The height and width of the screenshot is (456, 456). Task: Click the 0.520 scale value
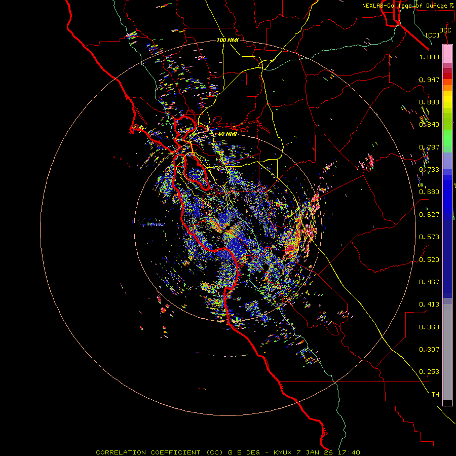tap(429, 260)
